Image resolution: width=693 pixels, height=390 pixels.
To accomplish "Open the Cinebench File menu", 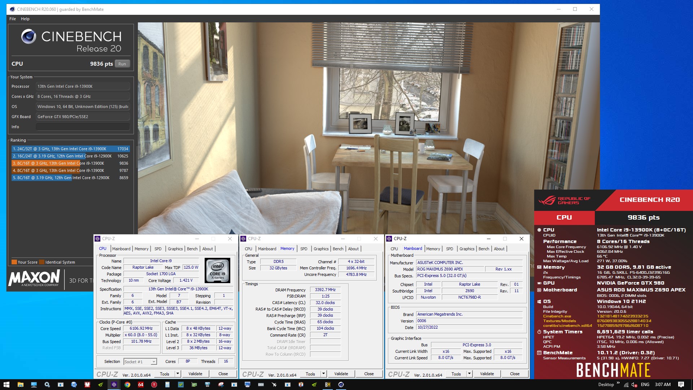I will point(13,19).
